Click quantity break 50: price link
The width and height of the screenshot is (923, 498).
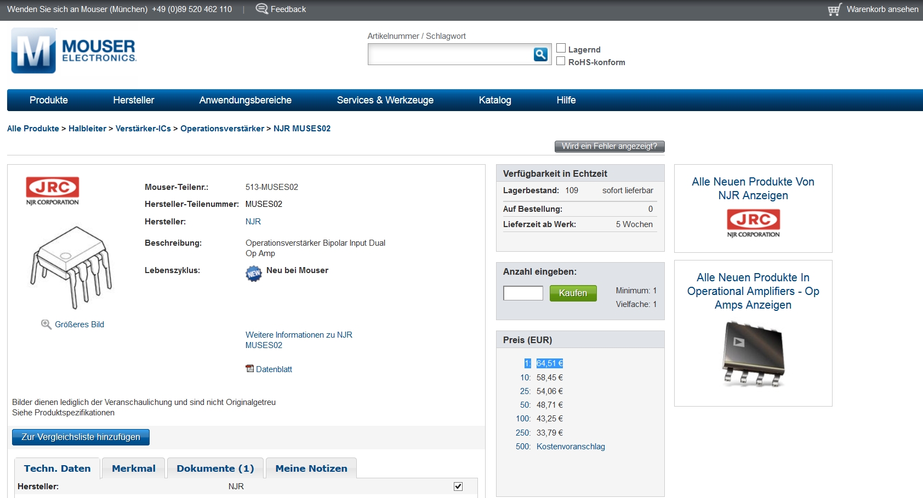526,405
